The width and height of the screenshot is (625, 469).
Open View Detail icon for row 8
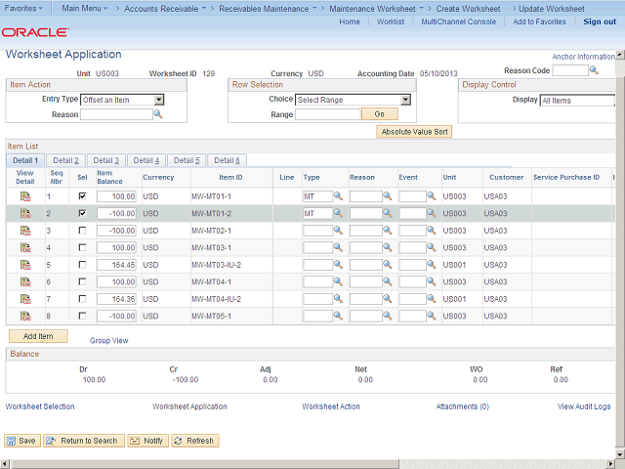pos(25,316)
